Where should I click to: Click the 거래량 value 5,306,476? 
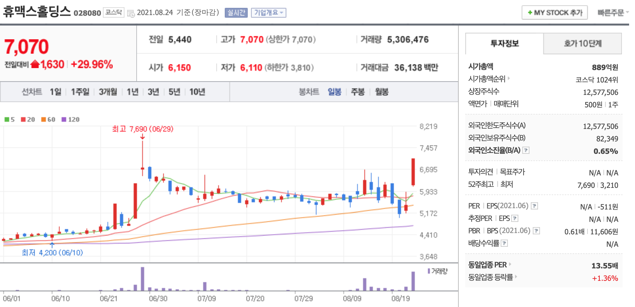pyautogui.click(x=408, y=40)
